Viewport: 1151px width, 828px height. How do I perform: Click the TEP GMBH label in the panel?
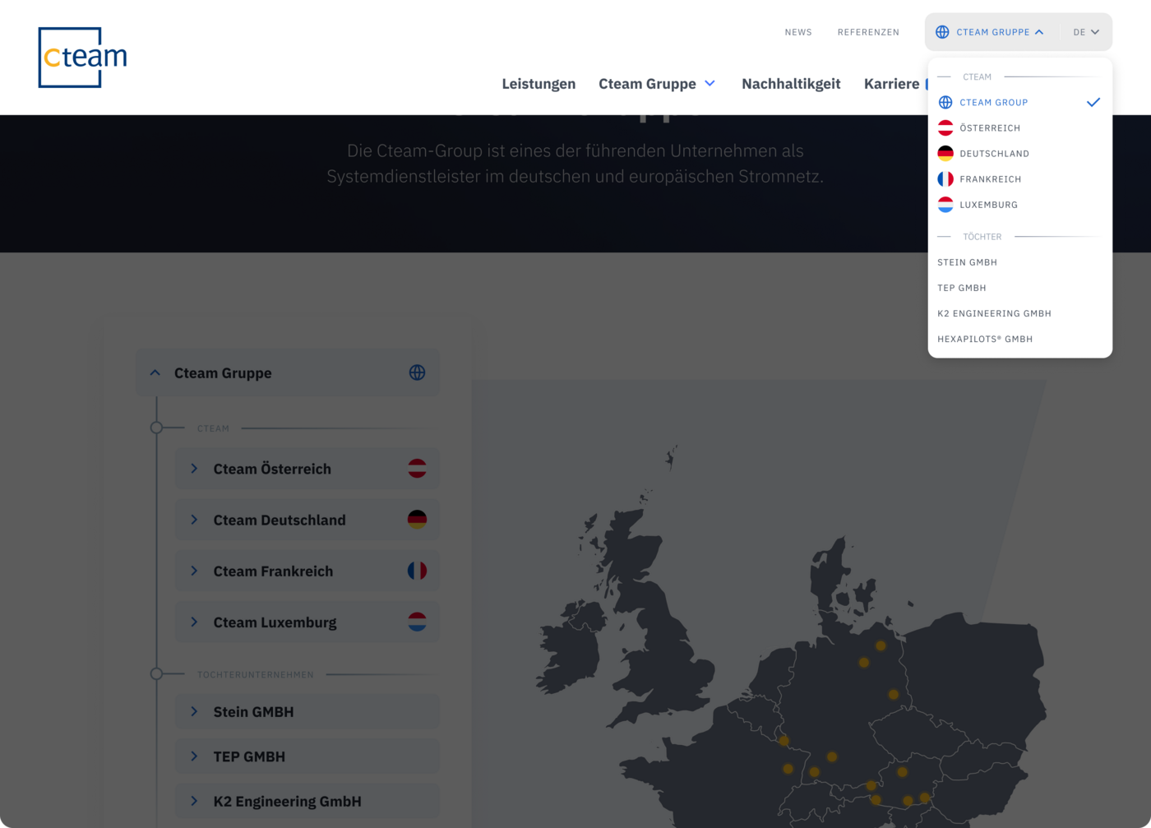[249, 756]
